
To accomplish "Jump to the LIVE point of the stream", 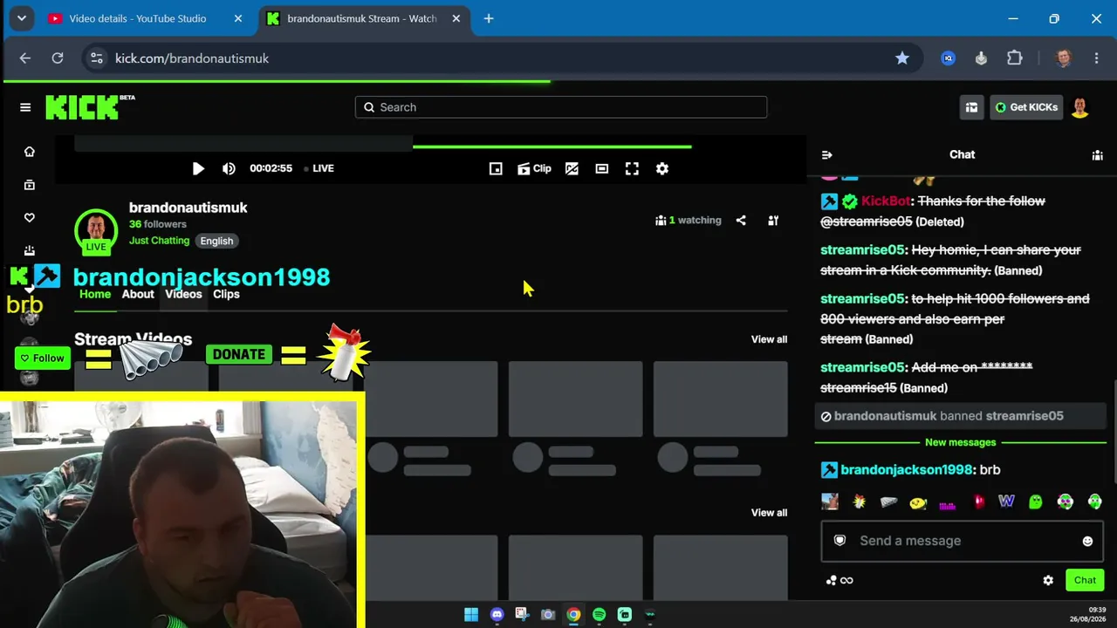I will tap(319, 168).
